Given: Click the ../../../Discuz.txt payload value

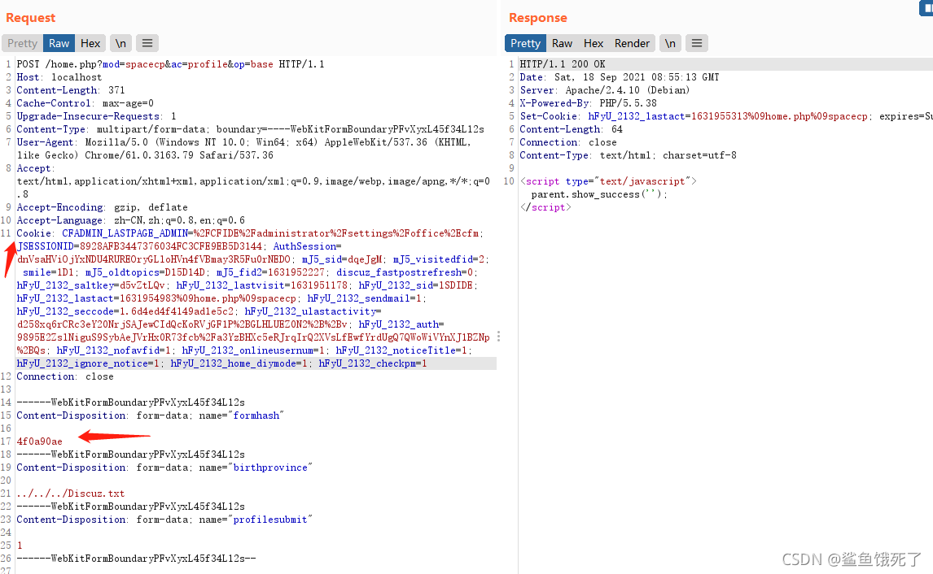Looking at the screenshot, I should tap(71, 494).
